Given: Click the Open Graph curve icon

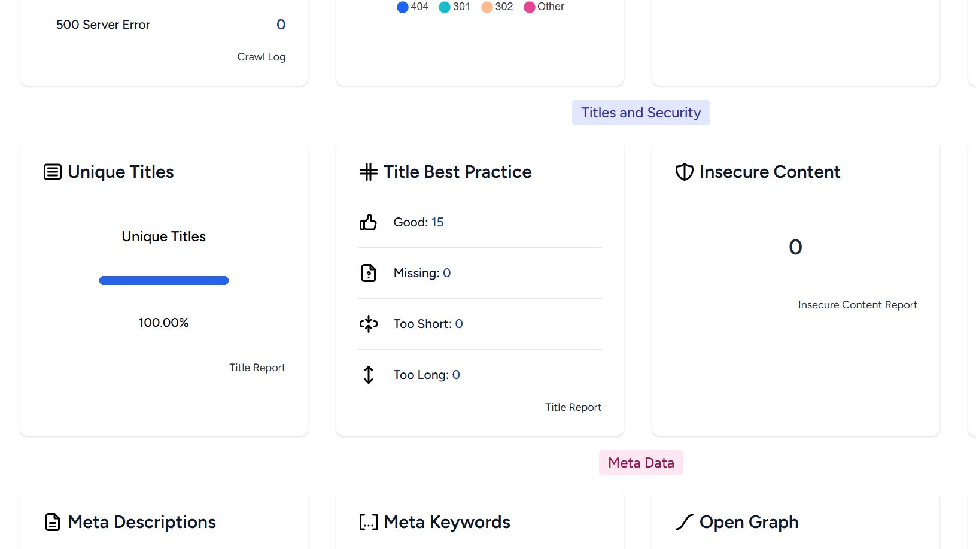Looking at the screenshot, I should pos(684,522).
